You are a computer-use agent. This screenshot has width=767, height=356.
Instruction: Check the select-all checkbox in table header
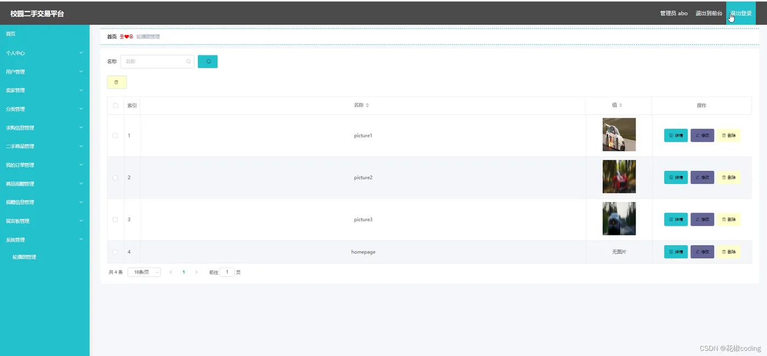pos(116,106)
